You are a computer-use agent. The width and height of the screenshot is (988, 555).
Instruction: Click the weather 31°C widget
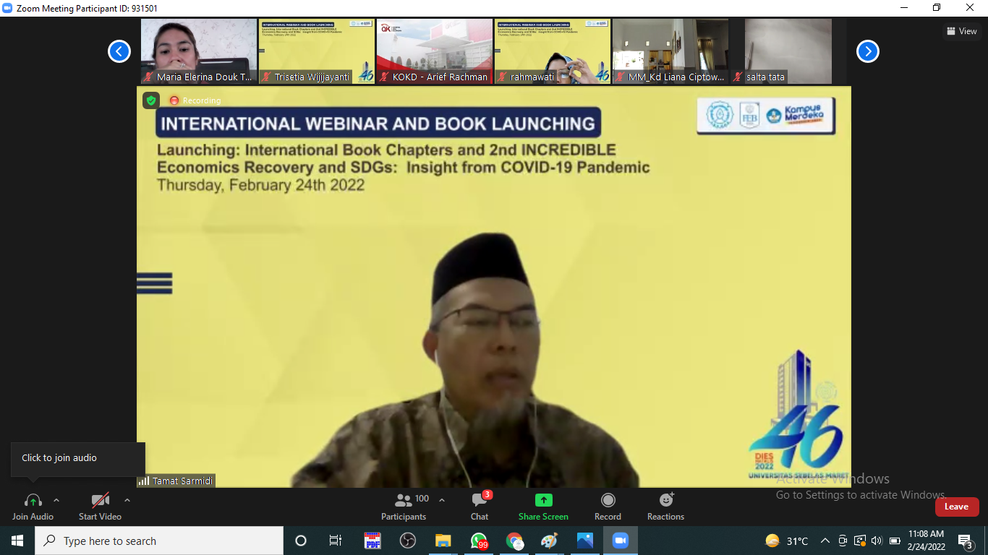click(x=786, y=541)
